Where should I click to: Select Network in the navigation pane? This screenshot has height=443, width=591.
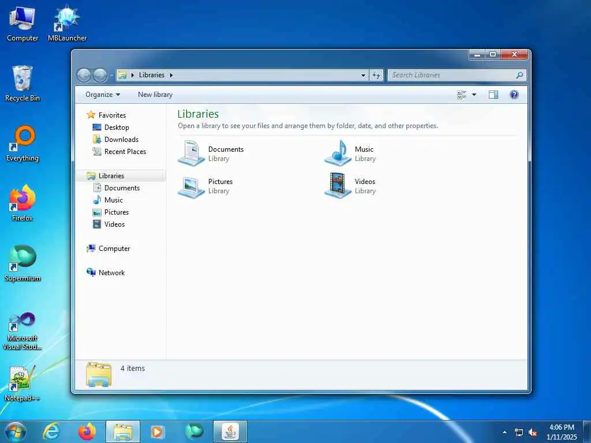pos(111,272)
